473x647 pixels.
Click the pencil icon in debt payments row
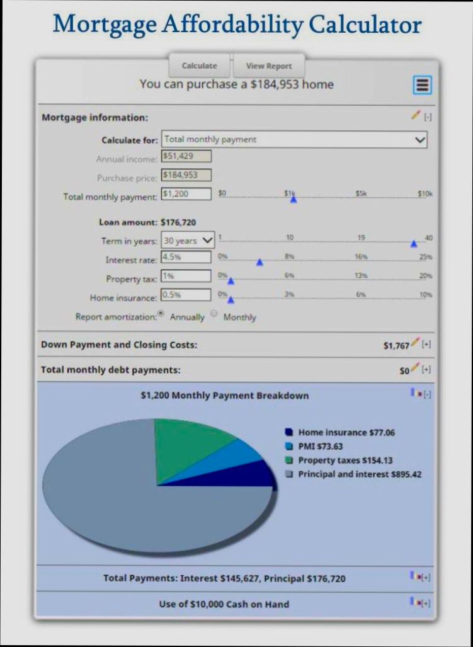click(x=415, y=367)
